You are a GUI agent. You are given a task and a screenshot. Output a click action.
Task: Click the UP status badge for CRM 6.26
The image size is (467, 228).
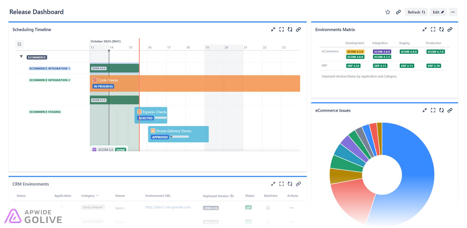(x=248, y=207)
